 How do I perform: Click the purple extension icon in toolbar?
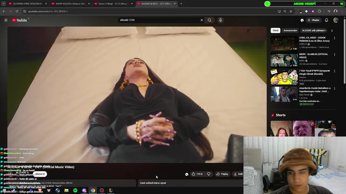click(x=313, y=11)
